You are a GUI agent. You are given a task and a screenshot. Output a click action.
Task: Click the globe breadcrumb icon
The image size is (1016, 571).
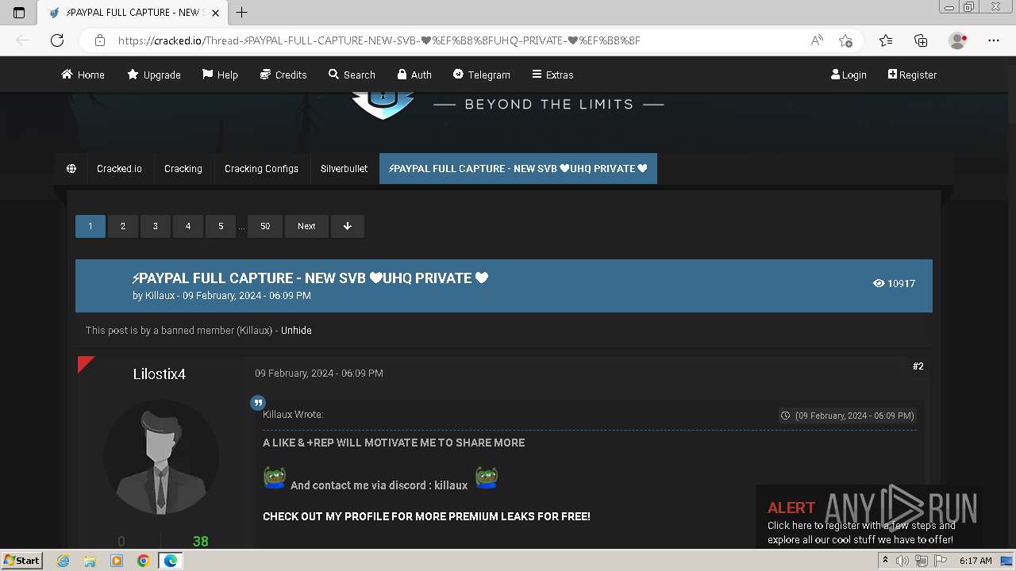(x=71, y=169)
